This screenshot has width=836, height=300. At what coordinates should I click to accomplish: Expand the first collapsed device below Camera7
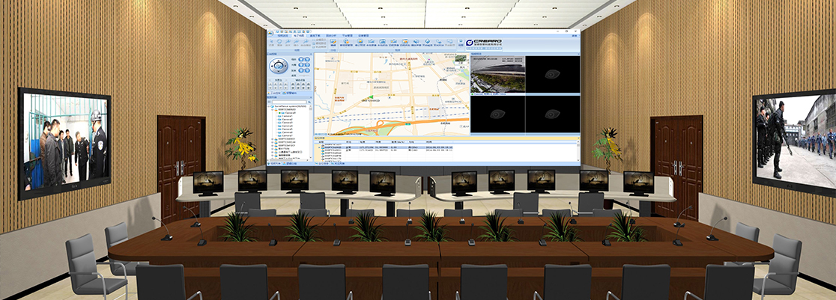click(x=273, y=140)
